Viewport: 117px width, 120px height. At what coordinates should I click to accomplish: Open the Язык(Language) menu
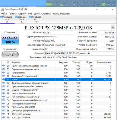[61, 13]
